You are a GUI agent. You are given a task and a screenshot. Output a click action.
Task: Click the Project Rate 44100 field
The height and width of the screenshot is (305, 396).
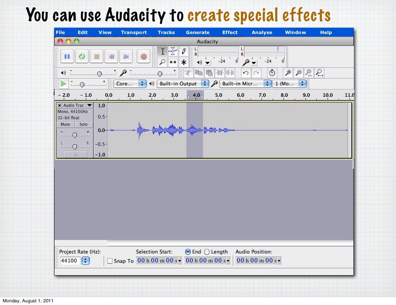click(70, 260)
